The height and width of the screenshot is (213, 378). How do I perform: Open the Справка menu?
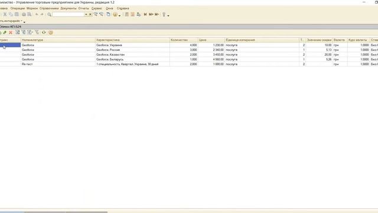(x=123, y=8)
